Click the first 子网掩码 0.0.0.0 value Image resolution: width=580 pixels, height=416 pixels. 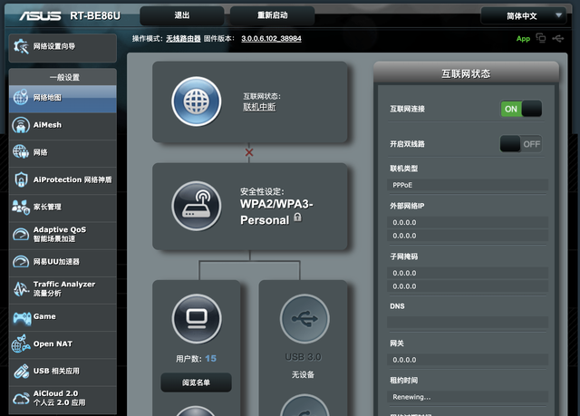pos(468,273)
